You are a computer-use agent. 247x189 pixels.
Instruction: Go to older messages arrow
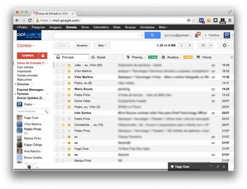pos(190,45)
